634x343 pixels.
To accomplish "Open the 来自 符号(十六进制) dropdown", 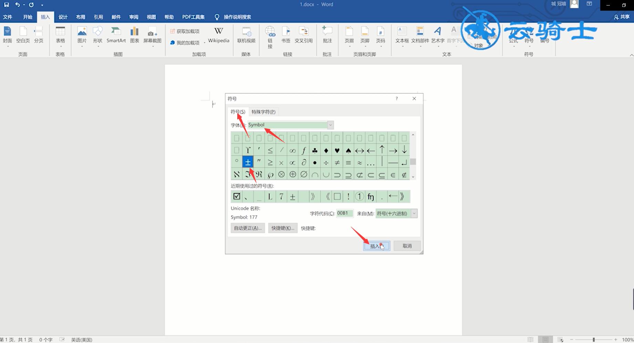I will click(414, 214).
